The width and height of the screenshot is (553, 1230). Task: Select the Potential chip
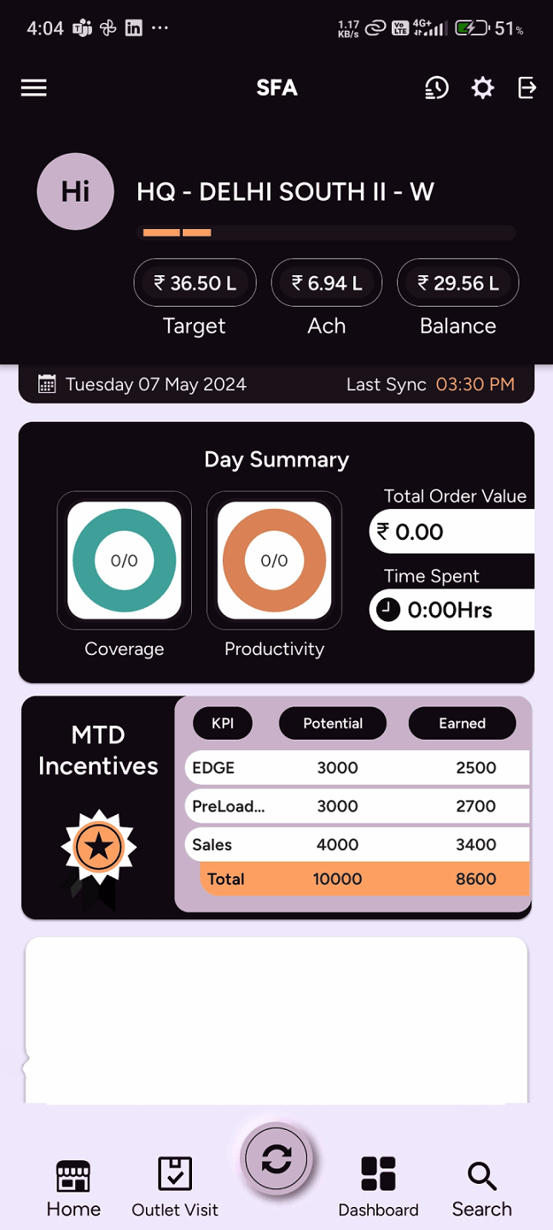pos(332,723)
